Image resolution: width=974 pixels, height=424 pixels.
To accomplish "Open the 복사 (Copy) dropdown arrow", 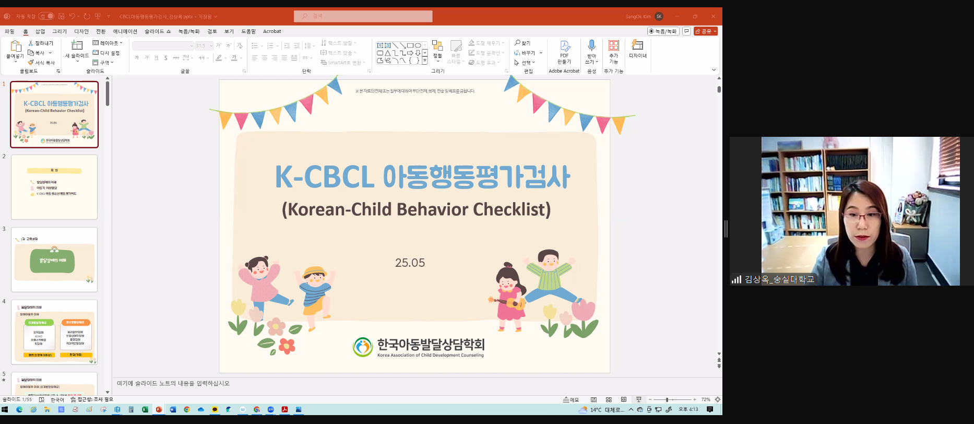I will (x=50, y=53).
